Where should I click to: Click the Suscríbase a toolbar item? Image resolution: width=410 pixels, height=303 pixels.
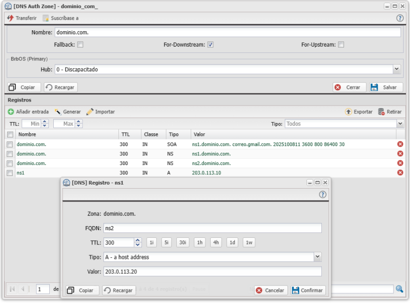[x=60, y=18]
